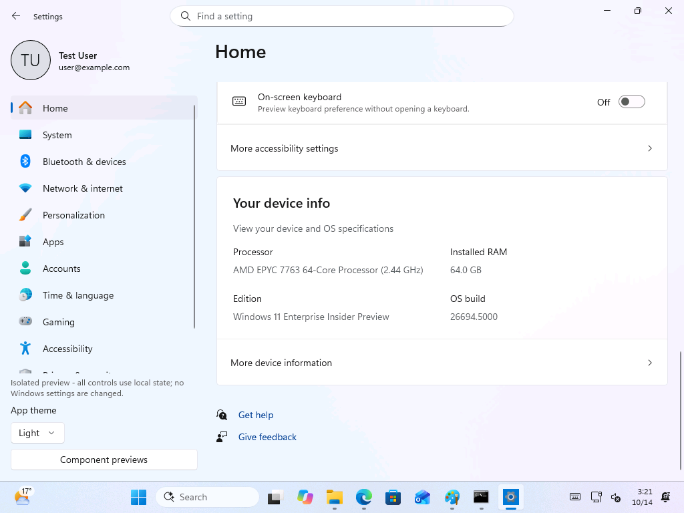This screenshot has width=684, height=513.
Task: Click the Component previews button
Action: [104, 460]
